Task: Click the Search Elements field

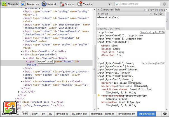Action: coord(139,4)
